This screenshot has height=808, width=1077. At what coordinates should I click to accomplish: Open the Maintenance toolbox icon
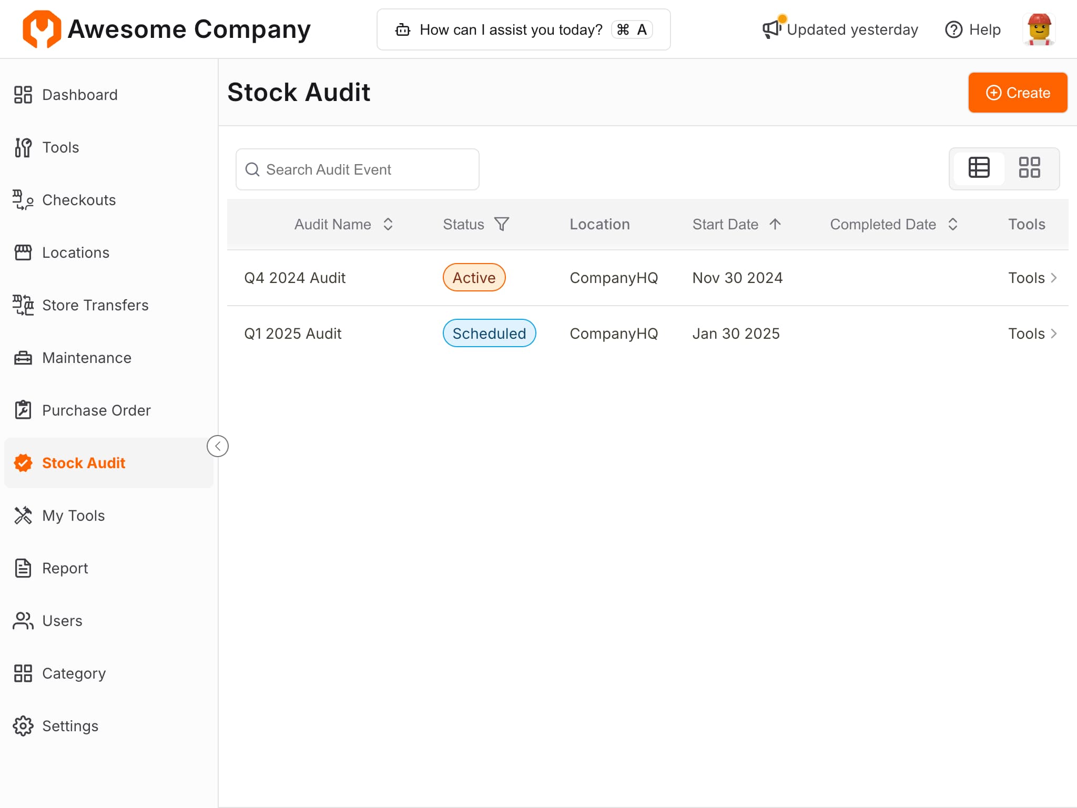[x=23, y=358]
